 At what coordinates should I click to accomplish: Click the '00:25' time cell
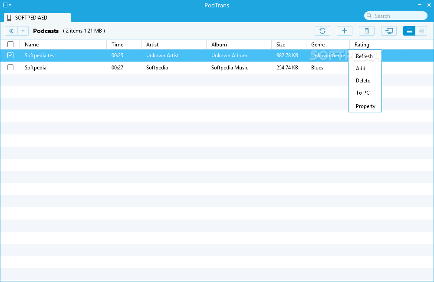[117, 56]
